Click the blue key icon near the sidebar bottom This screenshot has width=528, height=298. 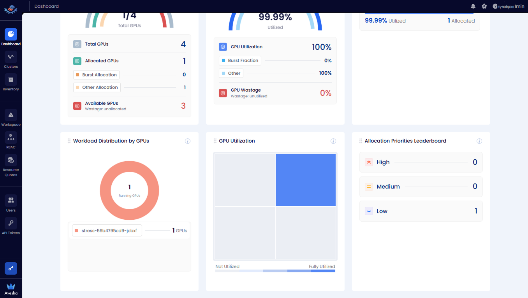click(x=11, y=268)
